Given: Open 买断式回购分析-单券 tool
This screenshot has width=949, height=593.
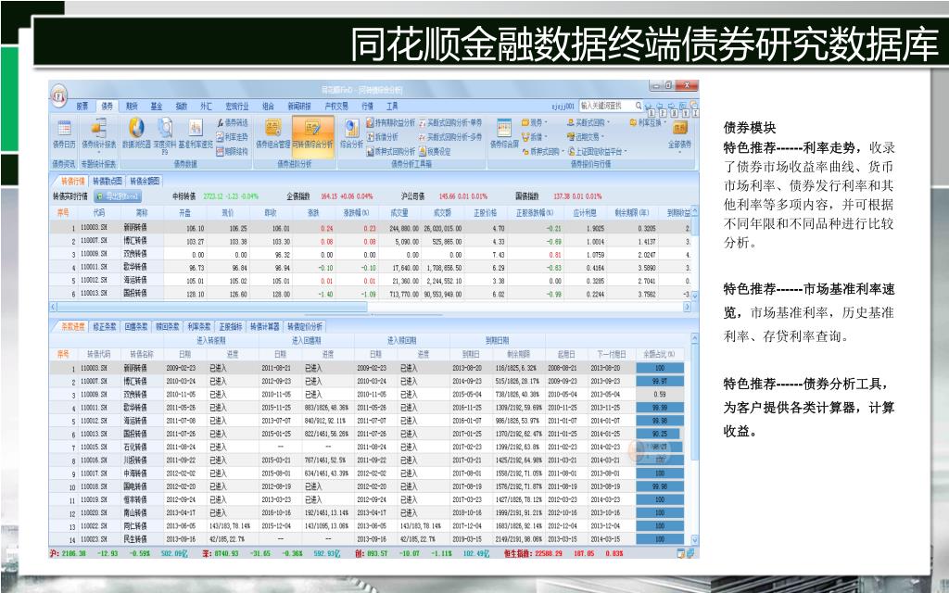Looking at the screenshot, I should point(450,123).
